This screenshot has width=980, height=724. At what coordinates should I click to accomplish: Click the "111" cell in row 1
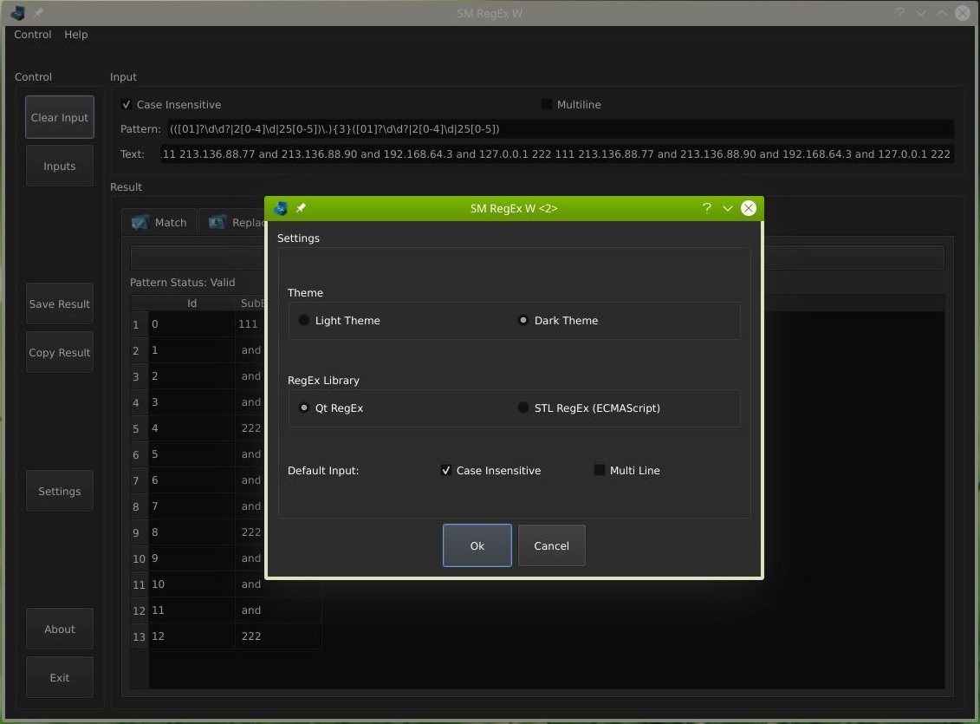[250, 324]
